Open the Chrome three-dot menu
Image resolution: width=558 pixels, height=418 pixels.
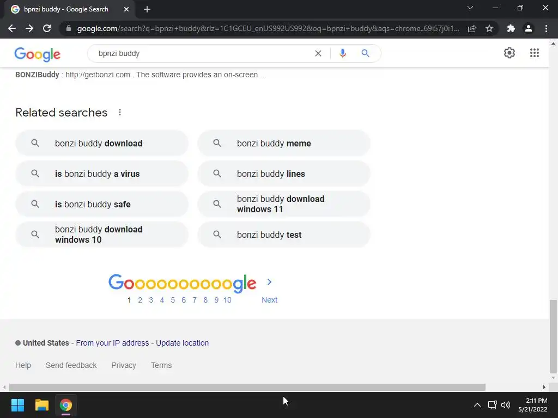[x=546, y=28]
